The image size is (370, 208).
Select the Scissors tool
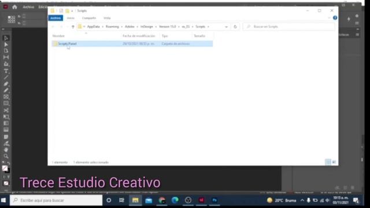[6, 110]
